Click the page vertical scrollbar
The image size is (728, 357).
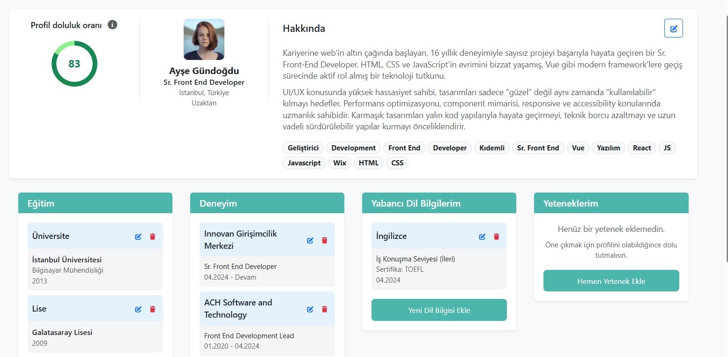pos(726,141)
